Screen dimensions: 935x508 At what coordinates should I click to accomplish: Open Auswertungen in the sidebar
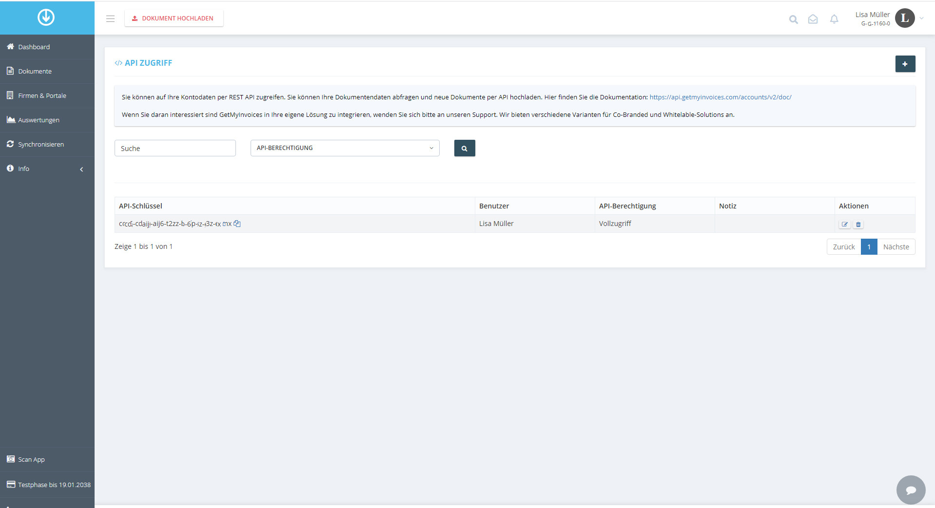47,120
